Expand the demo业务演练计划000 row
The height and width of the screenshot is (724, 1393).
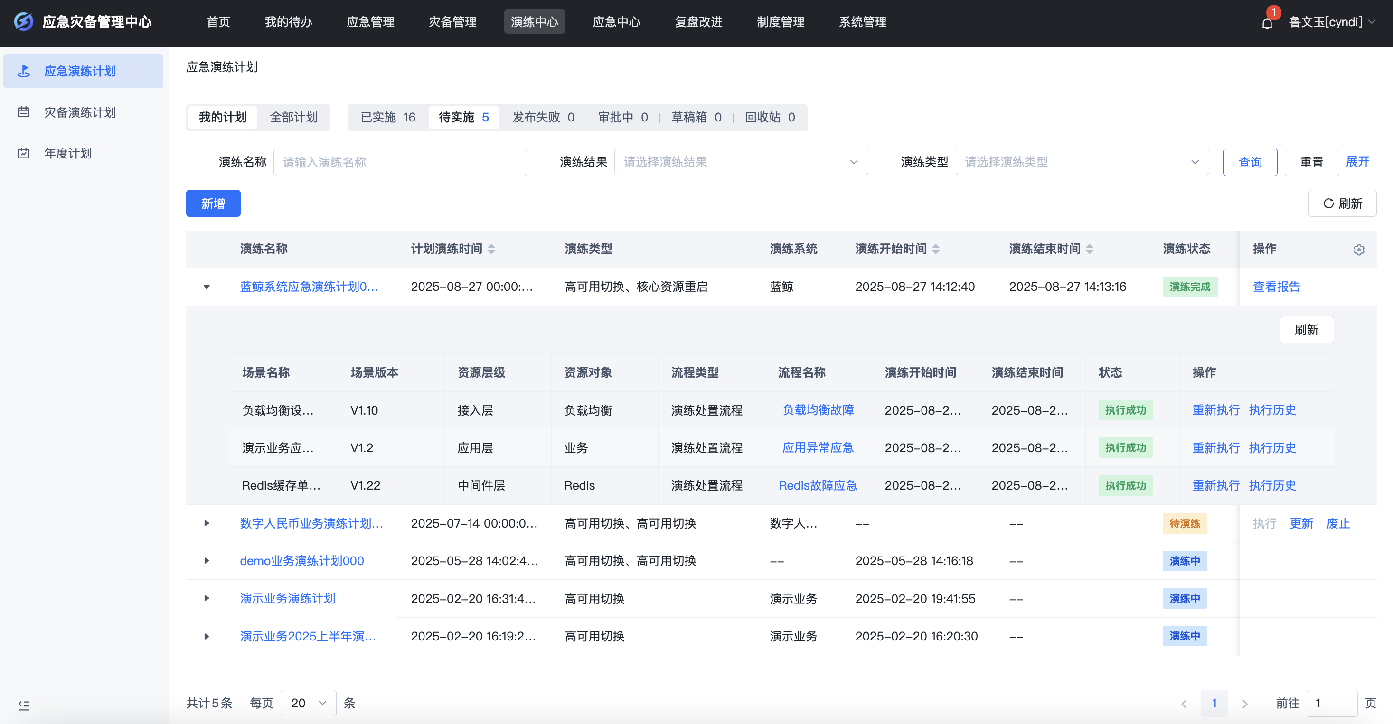coord(206,561)
